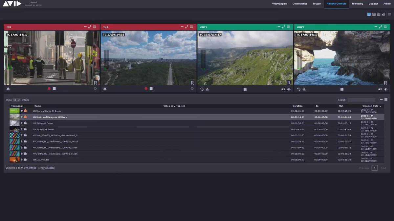394x221 pixels.
Task: Mute the audio on OUT2
Action: (380, 89)
